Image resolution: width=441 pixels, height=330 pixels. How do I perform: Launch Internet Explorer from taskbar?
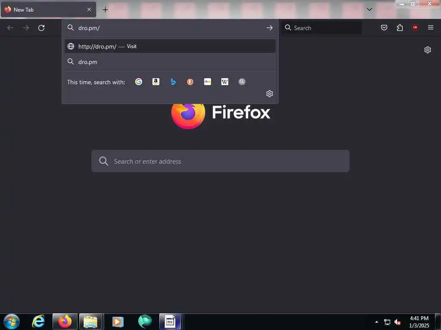(x=38, y=321)
